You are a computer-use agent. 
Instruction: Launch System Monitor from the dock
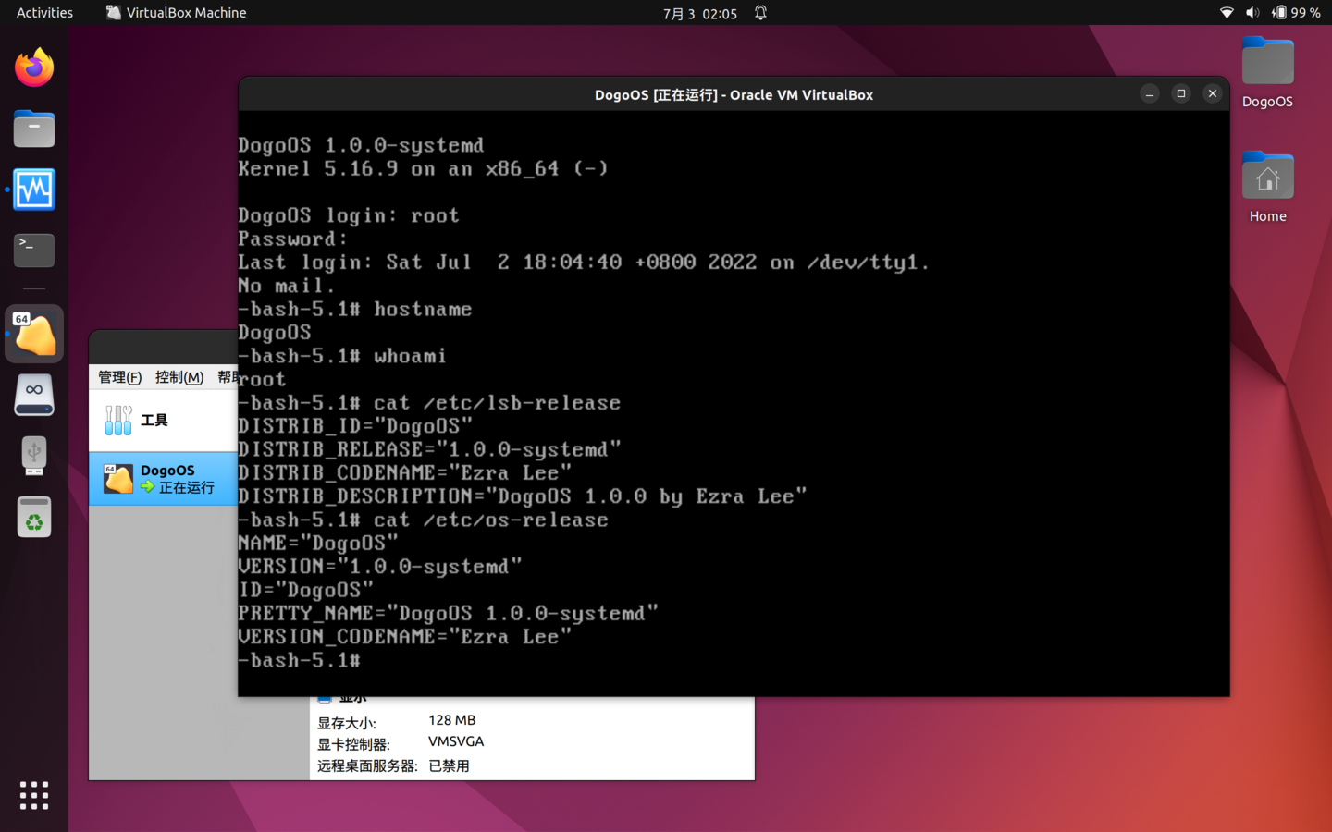[x=34, y=190]
